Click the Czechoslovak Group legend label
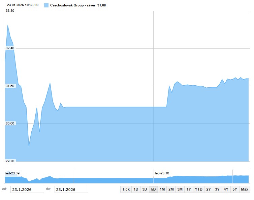The width and height of the screenshot is (254, 200). coord(78,5)
